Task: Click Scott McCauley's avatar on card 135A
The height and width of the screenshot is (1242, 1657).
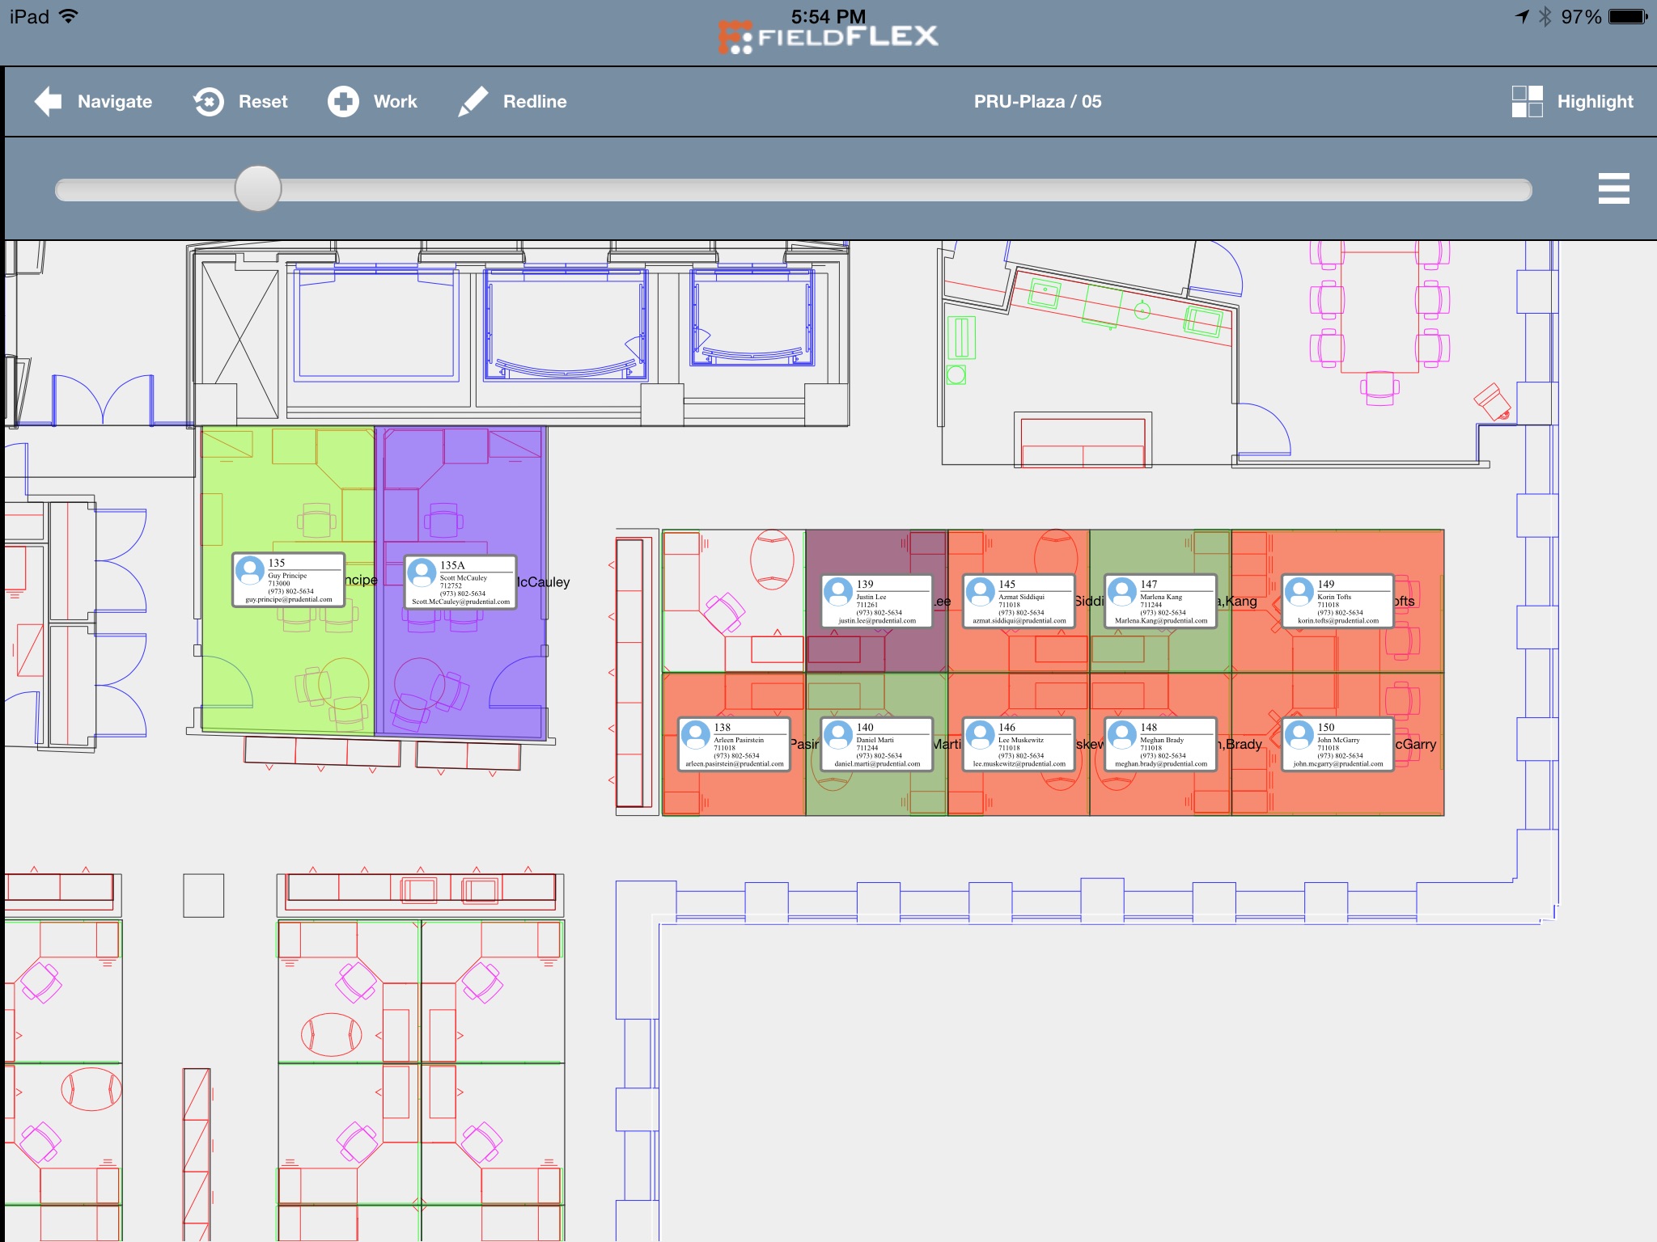Action: tap(422, 572)
